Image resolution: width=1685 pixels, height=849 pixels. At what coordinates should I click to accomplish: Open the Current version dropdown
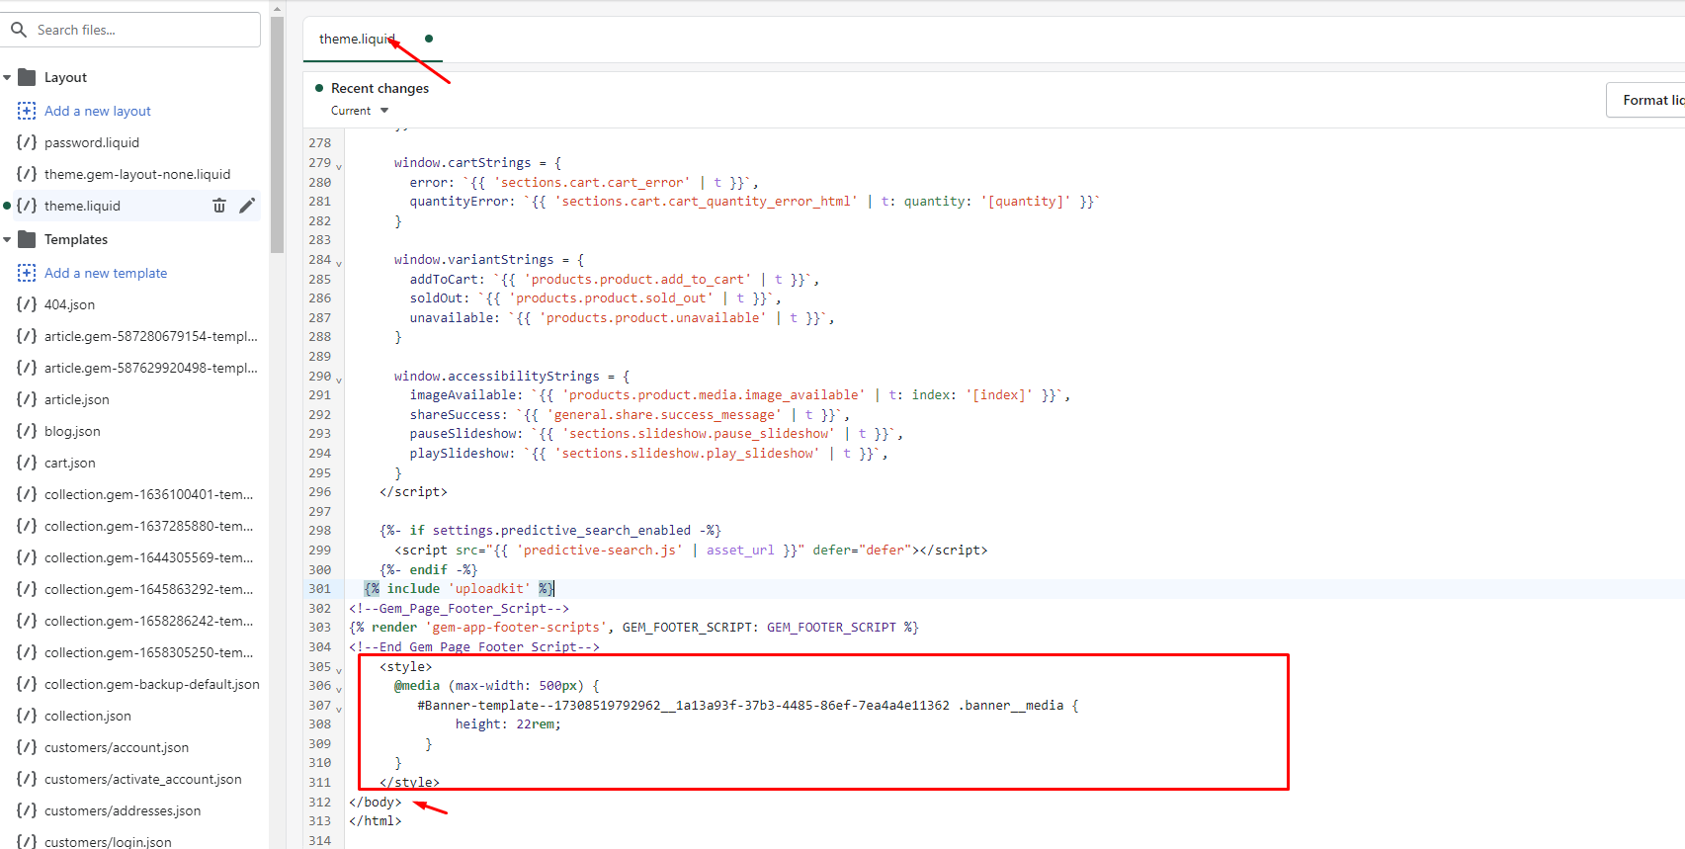[x=360, y=111]
